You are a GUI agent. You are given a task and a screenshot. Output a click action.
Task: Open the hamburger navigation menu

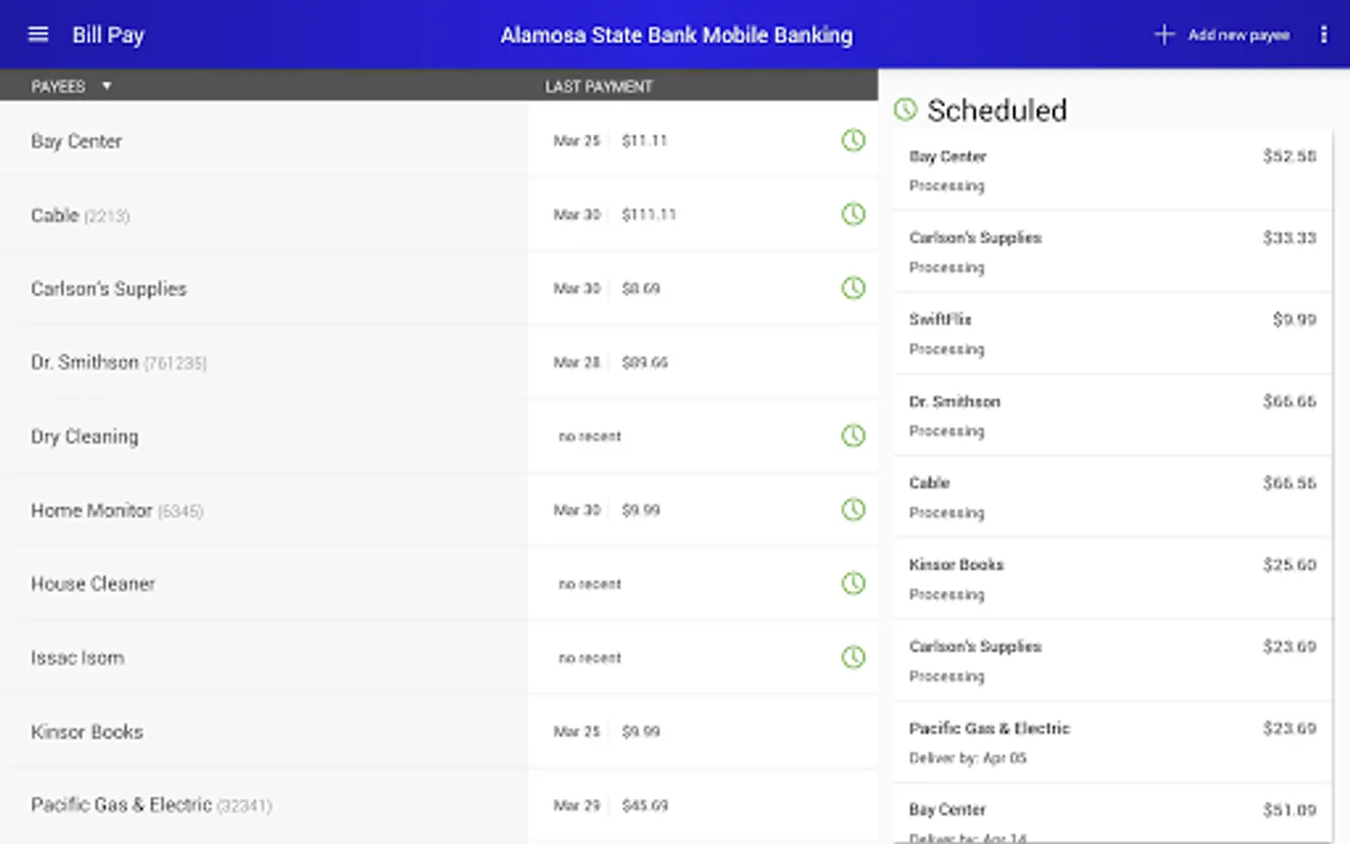[38, 35]
